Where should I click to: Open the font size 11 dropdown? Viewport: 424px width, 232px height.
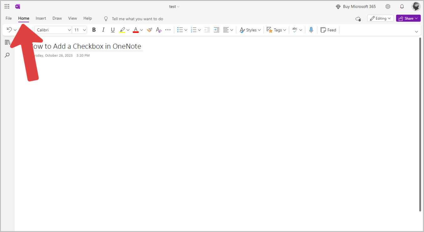[x=80, y=30]
